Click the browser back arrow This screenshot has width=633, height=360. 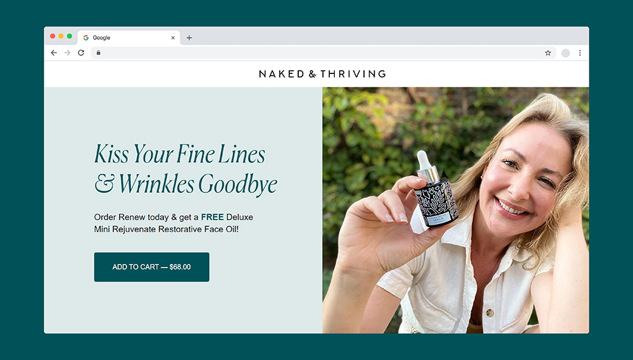[x=54, y=53]
